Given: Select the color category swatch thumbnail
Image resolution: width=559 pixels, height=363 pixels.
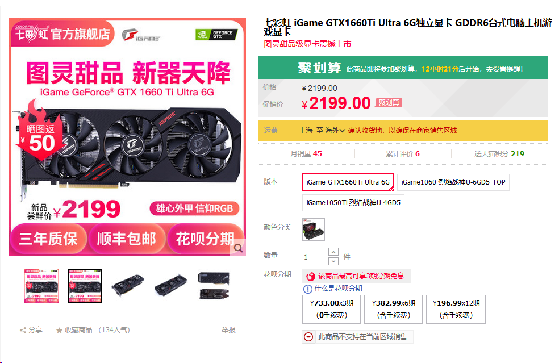Looking at the screenshot, I should pyautogui.click(x=314, y=230).
